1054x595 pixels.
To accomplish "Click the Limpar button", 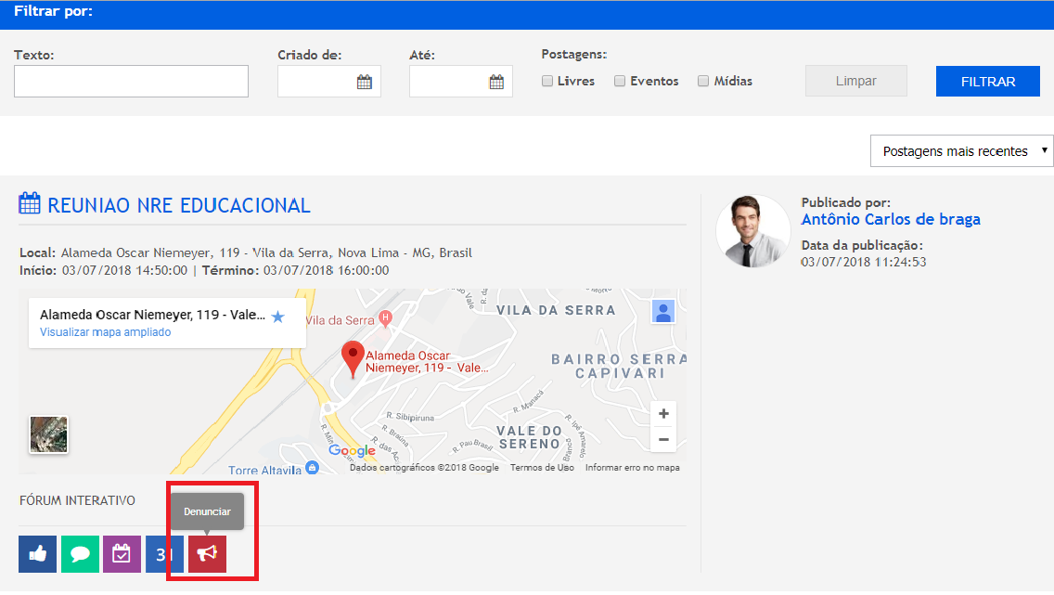I will pyautogui.click(x=855, y=81).
